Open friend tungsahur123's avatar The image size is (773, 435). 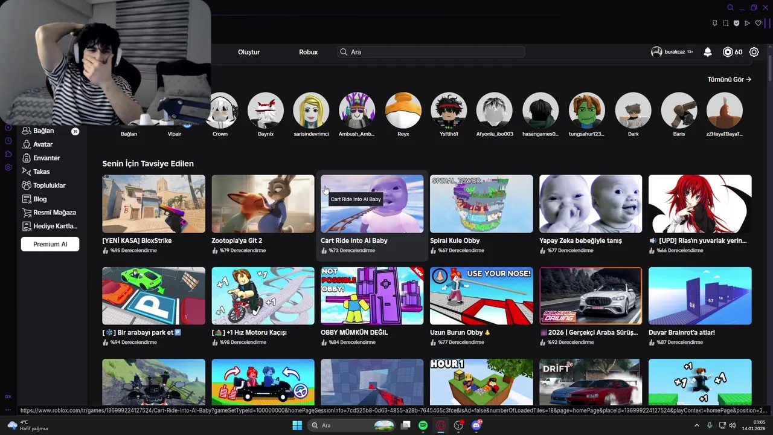pyautogui.click(x=586, y=111)
